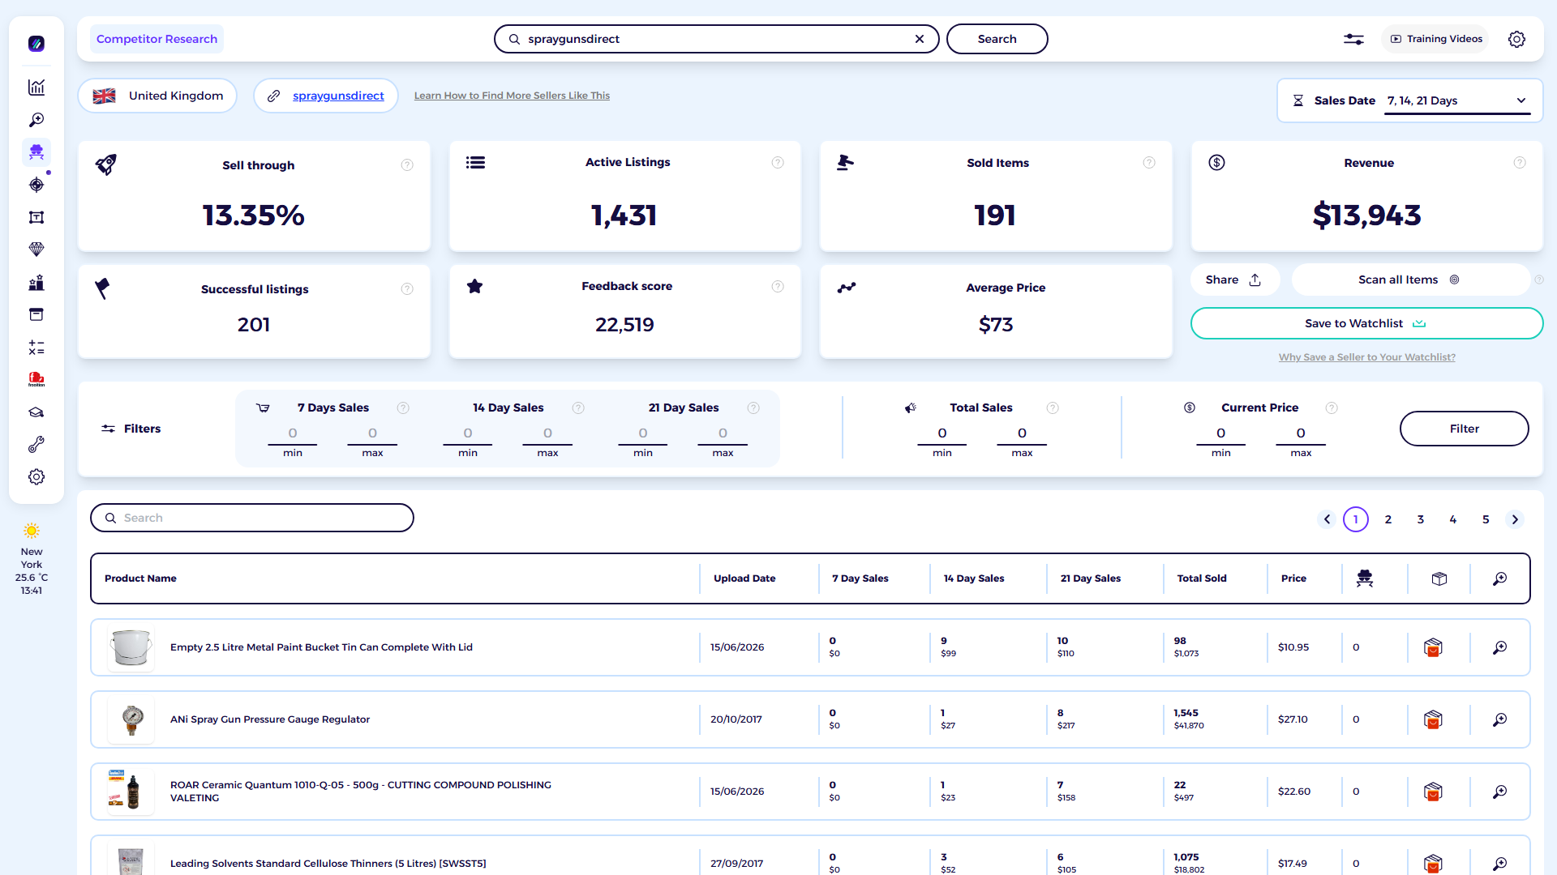Open sidebar settings gear icon
1557x875 pixels.
[x=36, y=477]
